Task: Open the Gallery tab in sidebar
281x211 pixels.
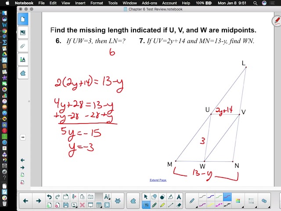Action: 23,33
